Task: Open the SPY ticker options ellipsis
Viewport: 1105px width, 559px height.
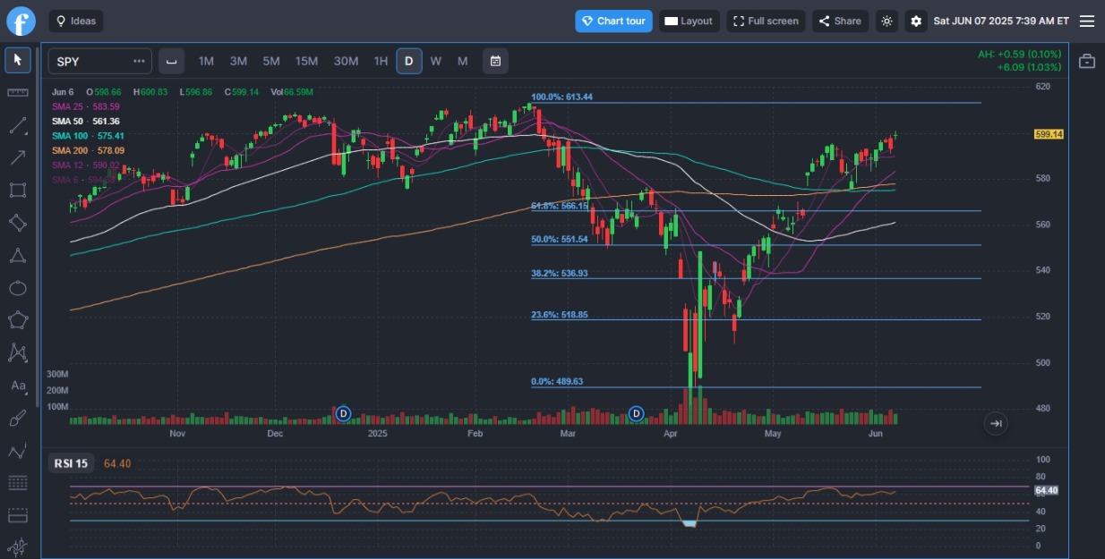Action: [x=139, y=61]
